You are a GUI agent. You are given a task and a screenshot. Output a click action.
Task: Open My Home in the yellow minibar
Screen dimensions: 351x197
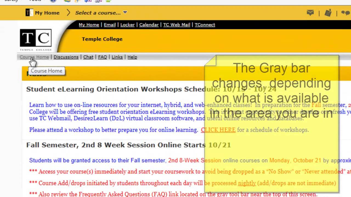[x=47, y=13]
